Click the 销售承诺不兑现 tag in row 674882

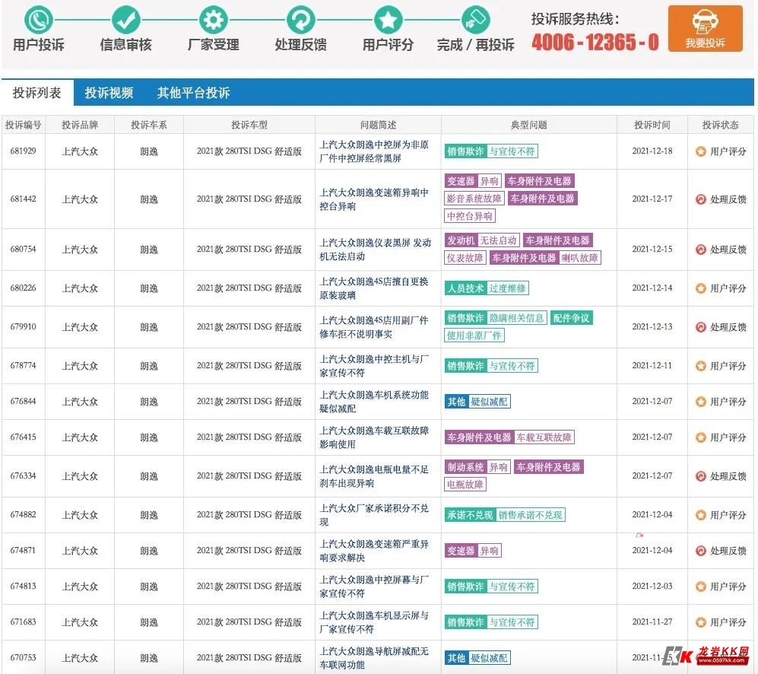point(531,515)
